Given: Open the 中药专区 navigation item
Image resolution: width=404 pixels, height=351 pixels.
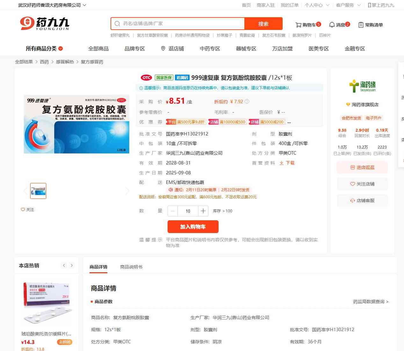Looking at the screenshot, I should point(210,48).
